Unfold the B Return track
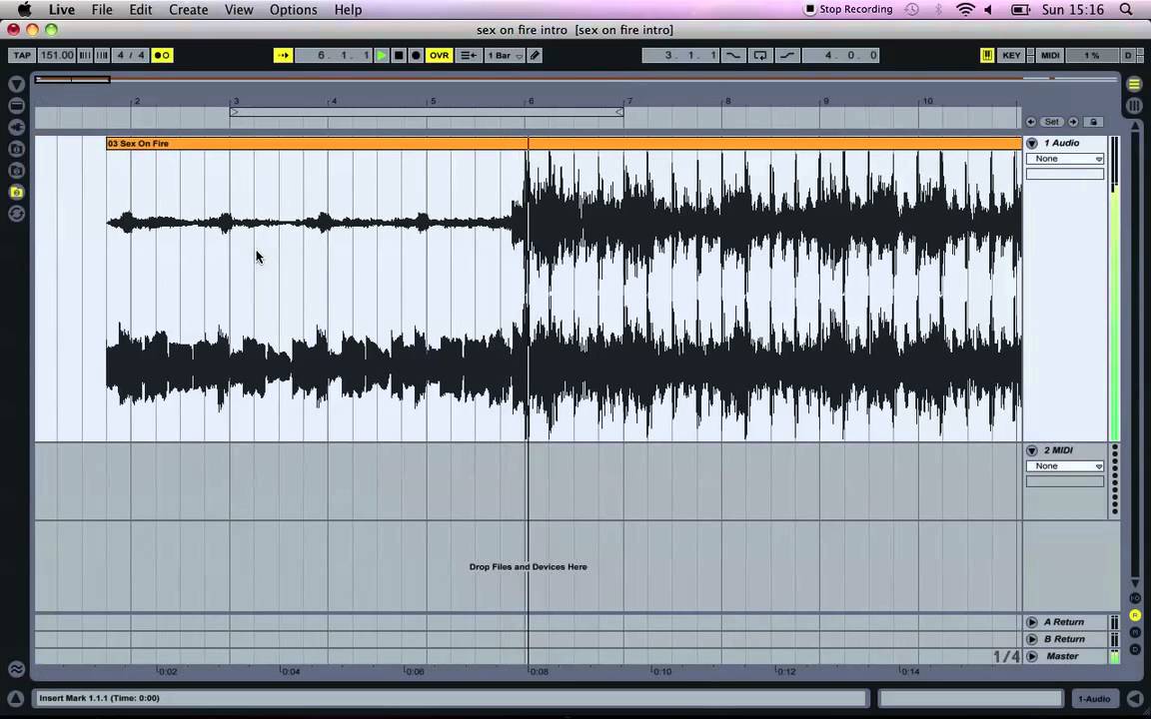This screenshot has height=719, width=1151. 1032,639
